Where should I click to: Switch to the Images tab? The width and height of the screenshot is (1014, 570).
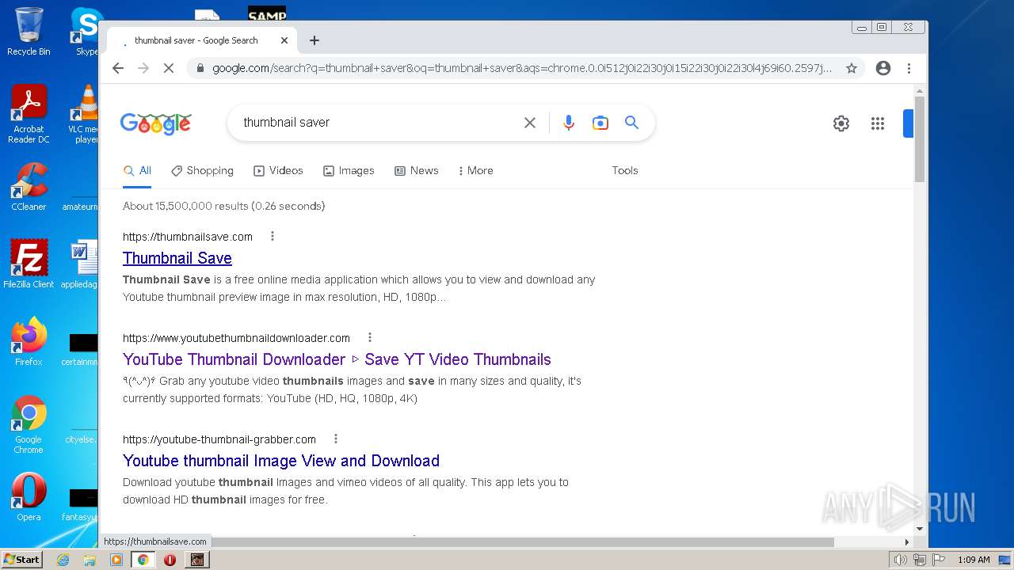click(349, 171)
